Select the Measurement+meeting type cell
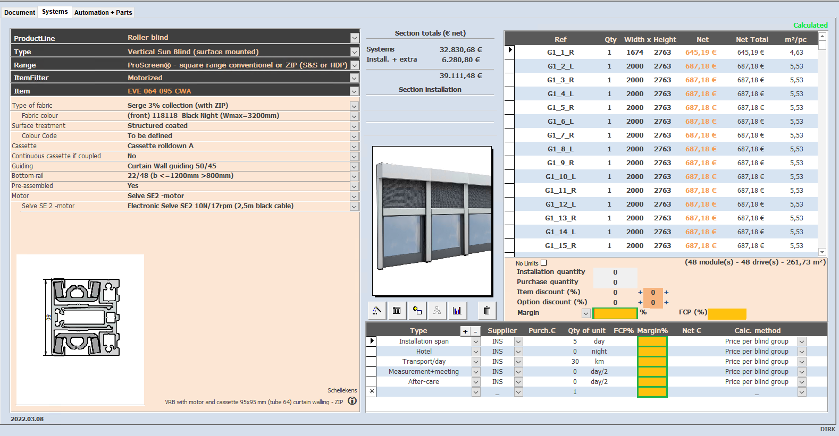839x436 pixels. pos(424,372)
